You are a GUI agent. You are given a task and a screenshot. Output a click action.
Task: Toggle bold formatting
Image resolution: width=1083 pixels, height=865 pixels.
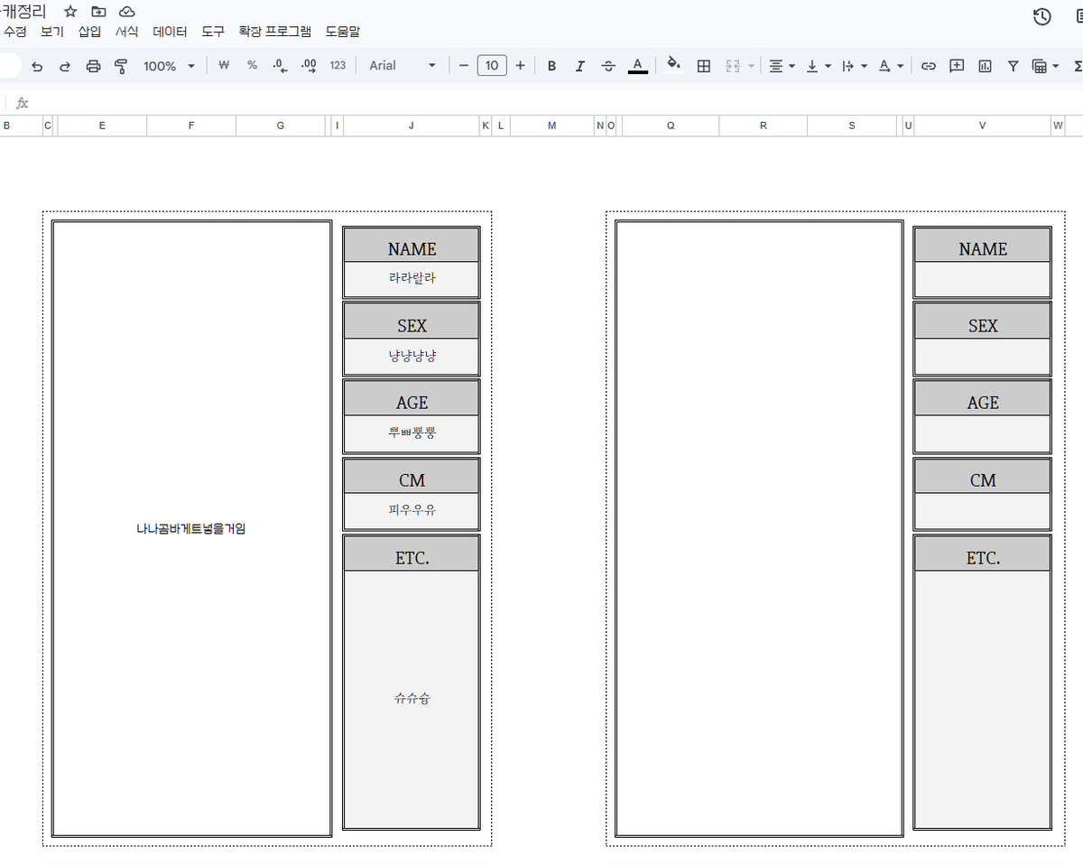(552, 66)
